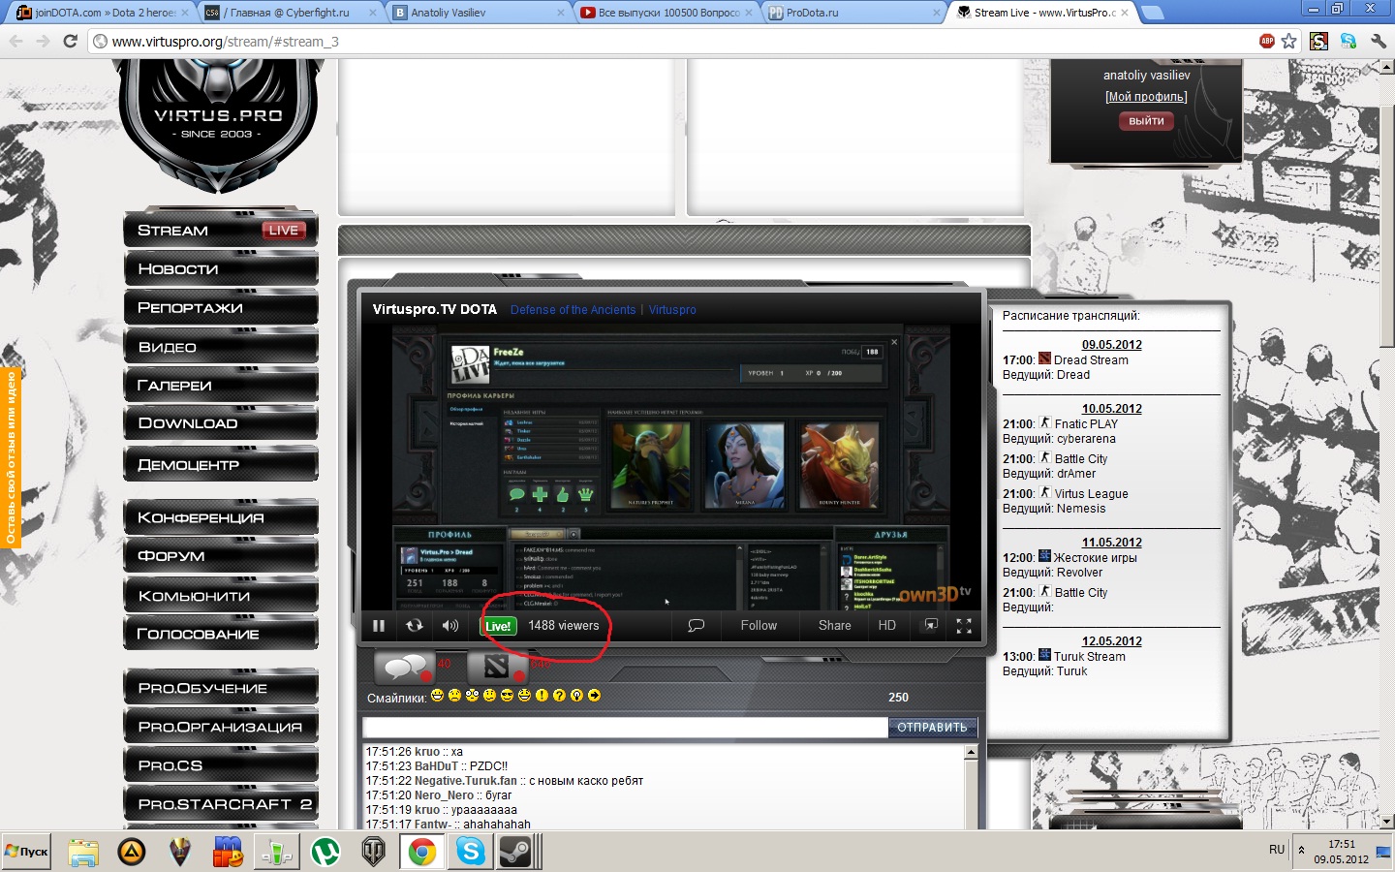Switch the player to fullscreen
The width and height of the screenshot is (1395, 872).
964,626
